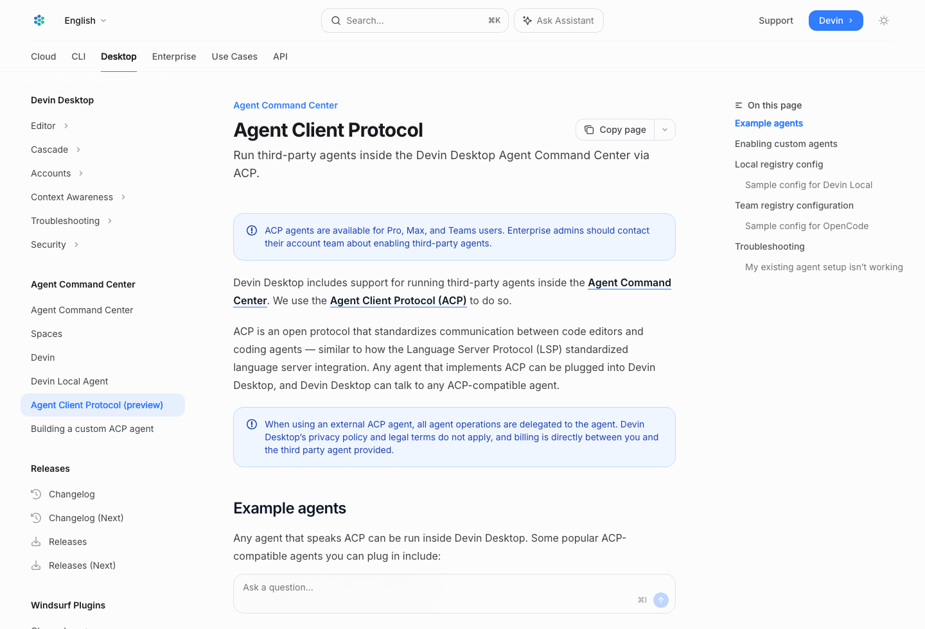925x629 pixels.
Task: Focus the Search field
Action: (415, 21)
